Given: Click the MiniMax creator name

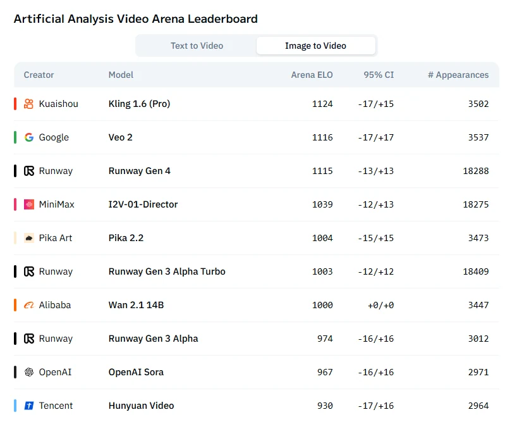Looking at the screenshot, I should click(56, 204).
